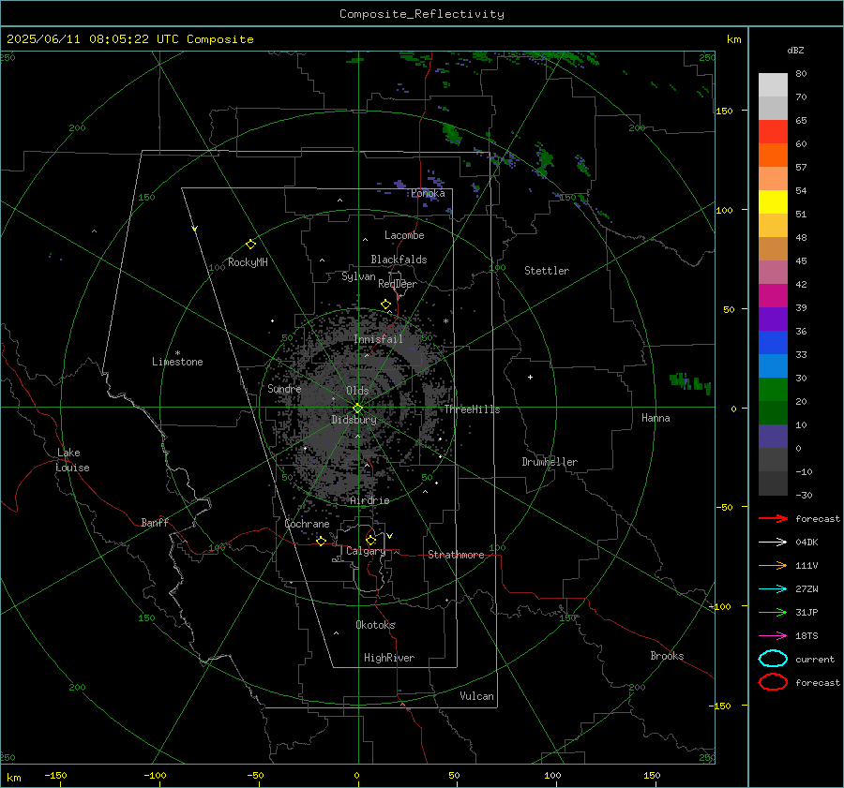This screenshot has width=844, height=788.
Task: Click the Airdrie city label
Action: pos(369,500)
